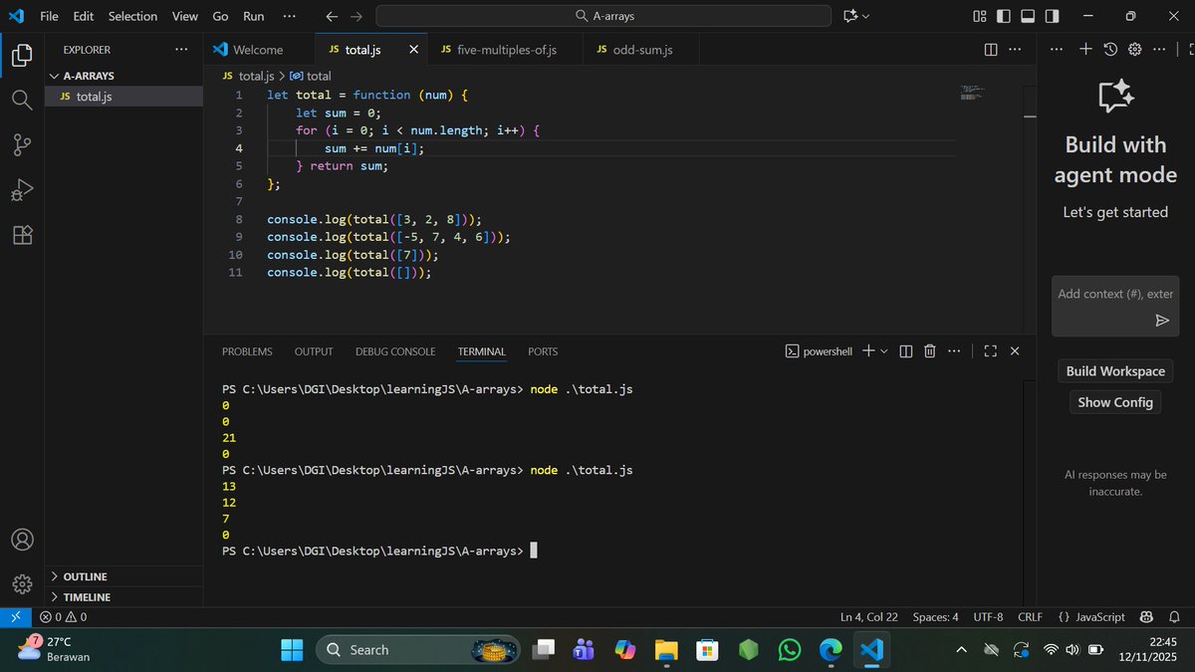1195x672 pixels.
Task: Open the Search view
Action: 22,99
